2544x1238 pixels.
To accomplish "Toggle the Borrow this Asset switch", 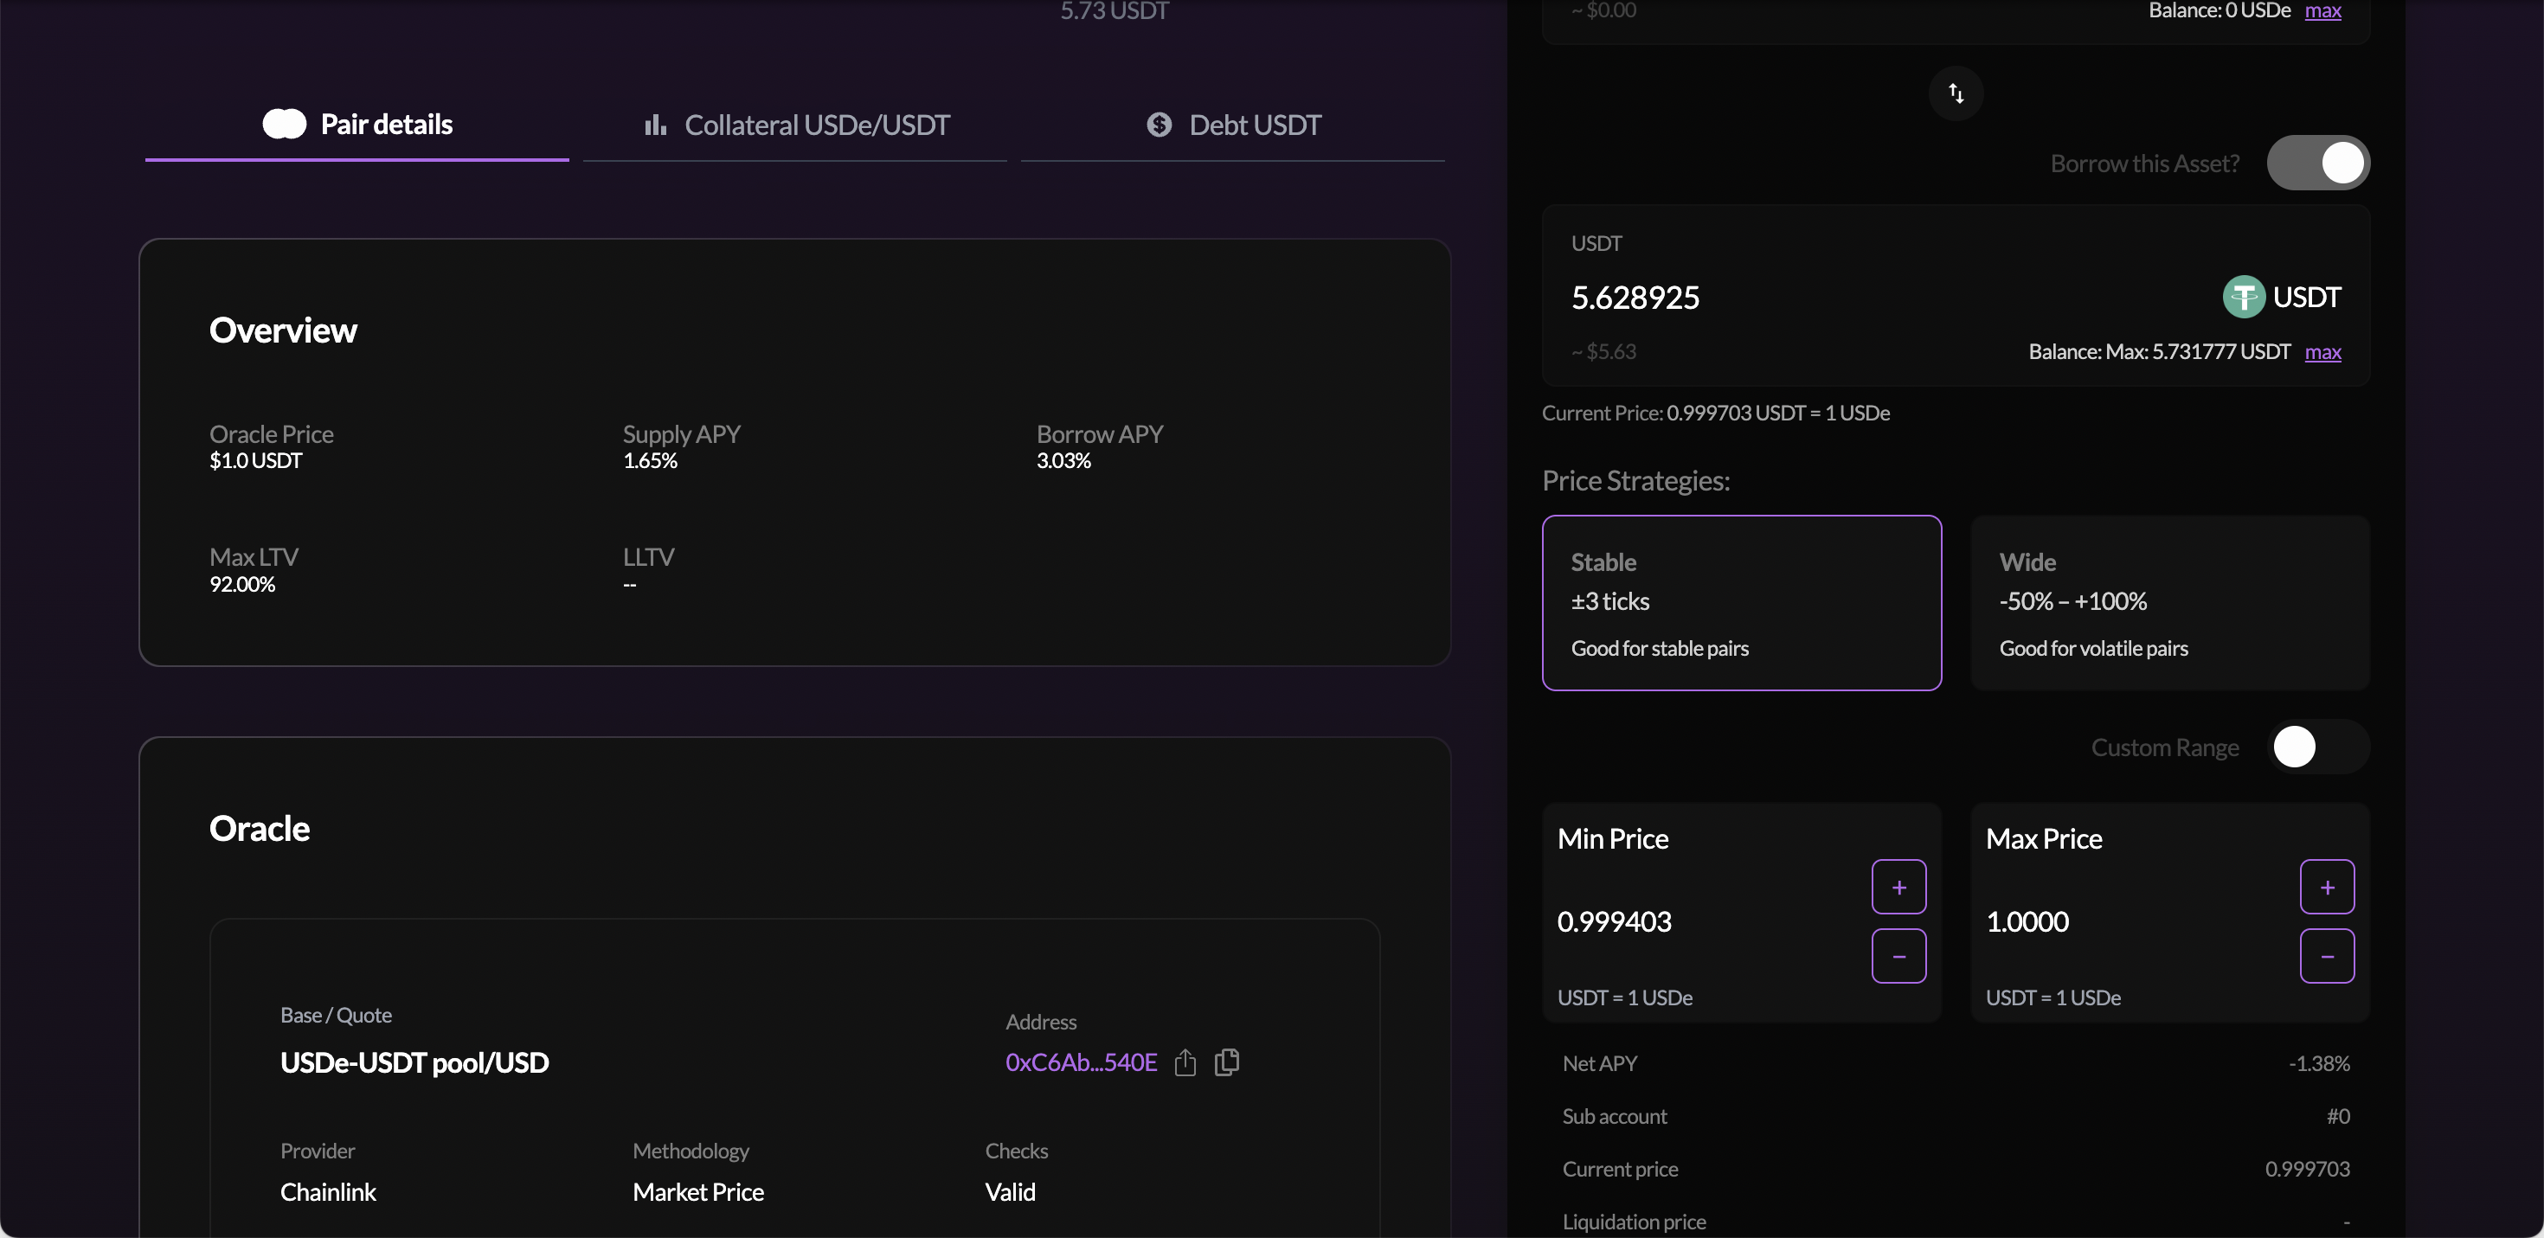I will (2317, 163).
